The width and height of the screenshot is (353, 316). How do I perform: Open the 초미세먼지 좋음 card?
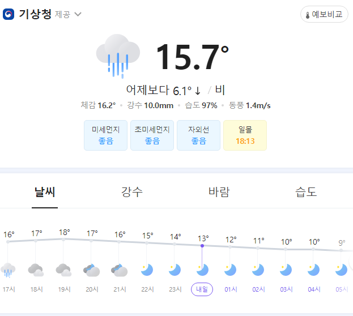point(152,135)
